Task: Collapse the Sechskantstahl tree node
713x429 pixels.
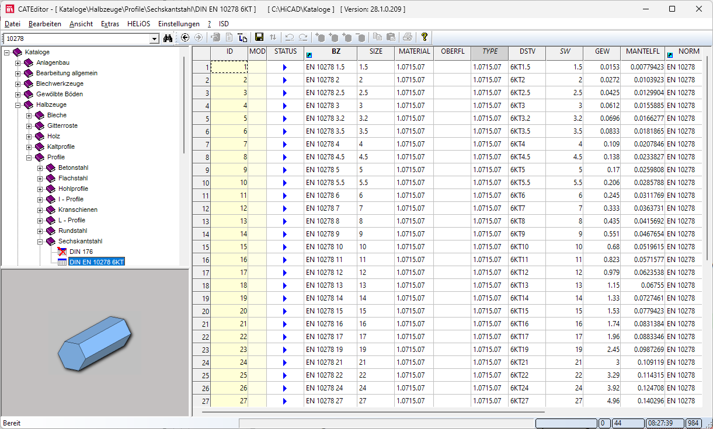Action: 40,242
